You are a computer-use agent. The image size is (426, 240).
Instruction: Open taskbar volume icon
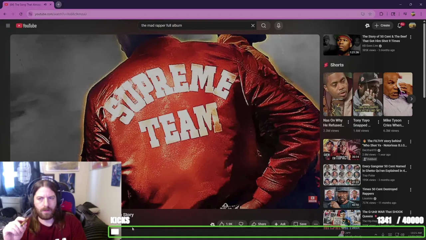coord(403,235)
